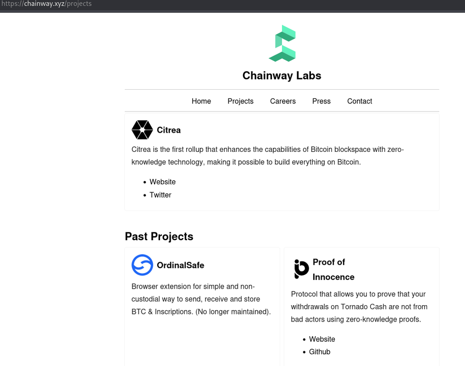
Task: Open Proof of Innocence Website link
Action: pyautogui.click(x=322, y=339)
